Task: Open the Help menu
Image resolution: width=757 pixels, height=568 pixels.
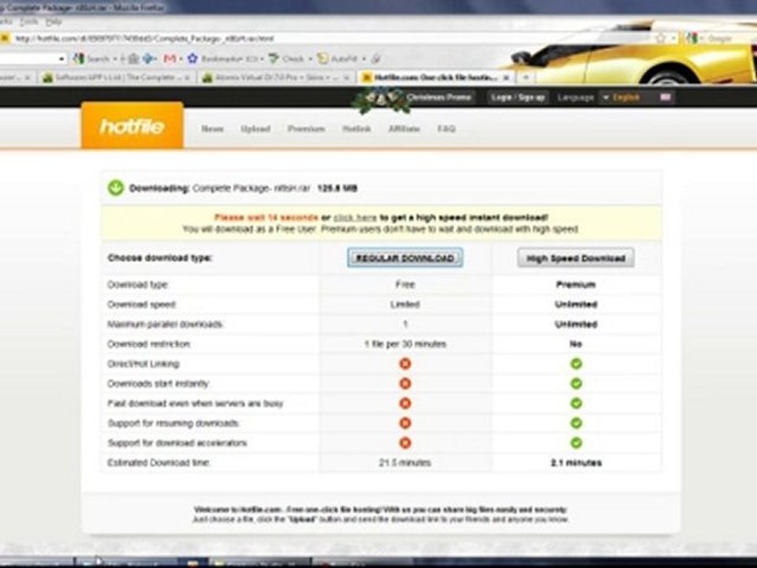Action: [x=54, y=22]
